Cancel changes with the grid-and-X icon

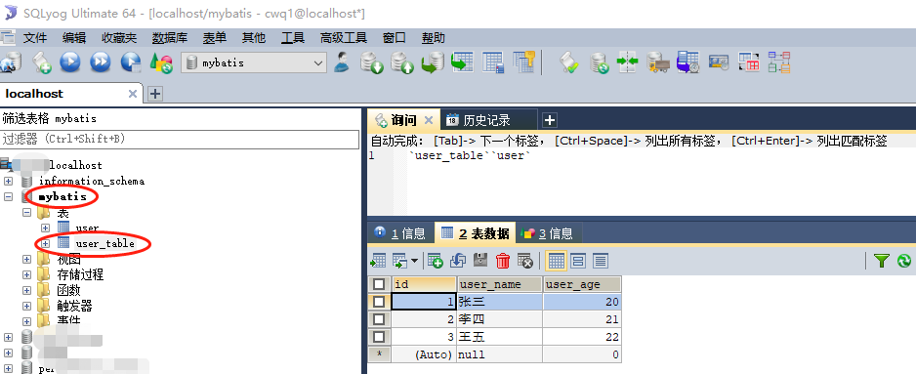click(x=525, y=261)
